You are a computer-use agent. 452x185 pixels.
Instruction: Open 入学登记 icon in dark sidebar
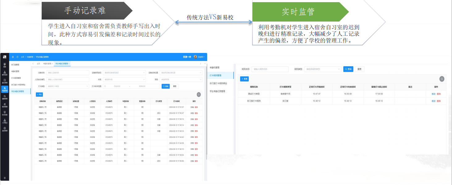(x=5, y=121)
